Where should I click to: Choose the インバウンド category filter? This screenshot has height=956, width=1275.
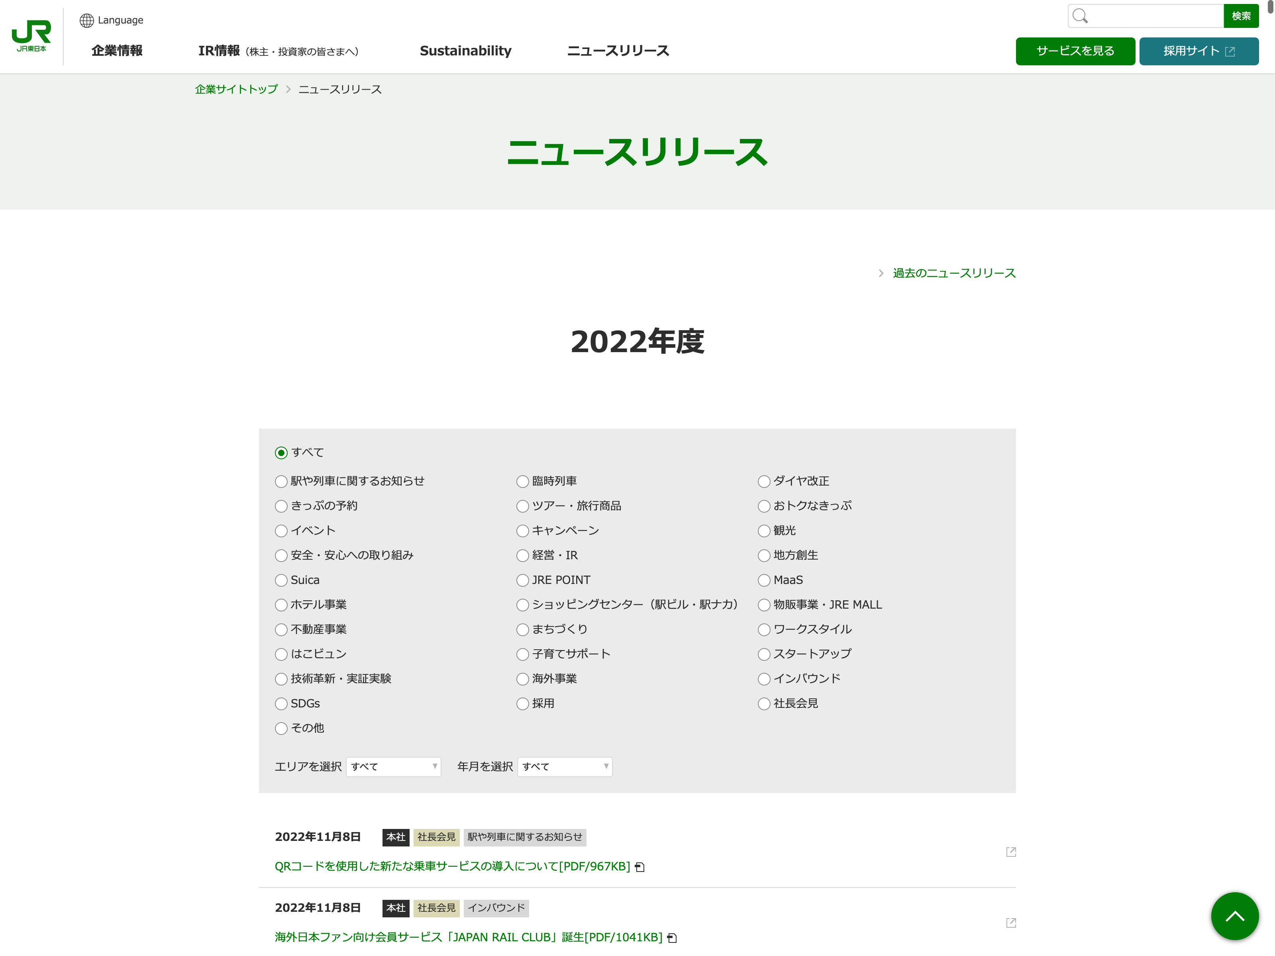point(764,679)
